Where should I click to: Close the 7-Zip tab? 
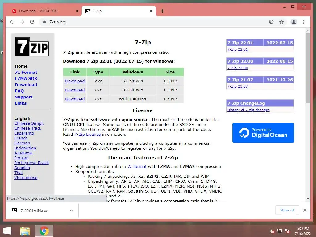(x=151, y=11)
